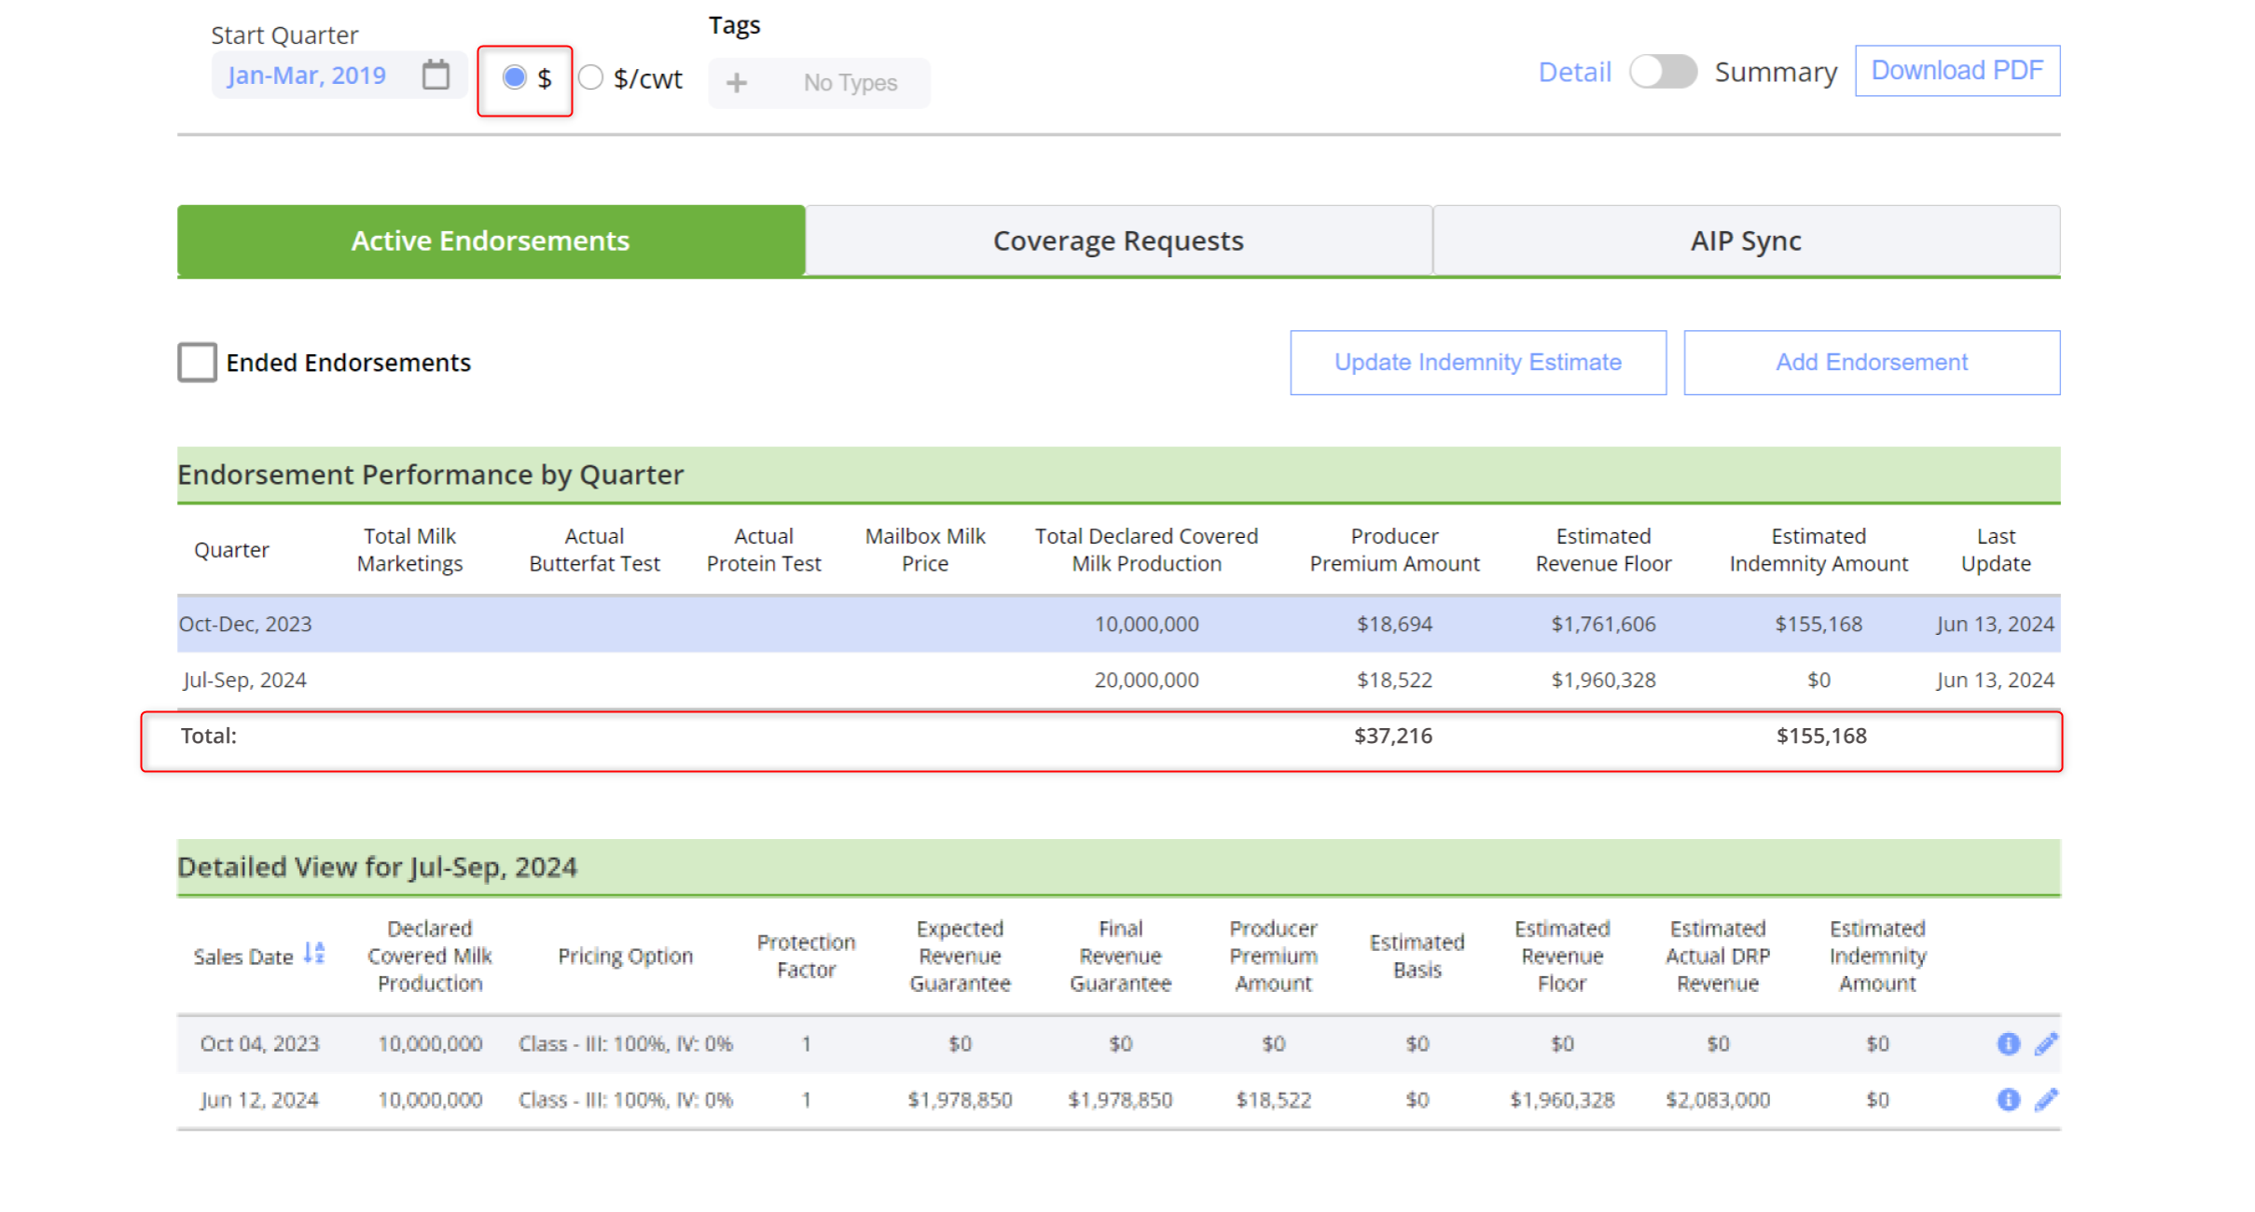Click the 20,000,000 covered milk production cell
The height and width of the screenshot is (1212, 2255).
[1146, 680]
